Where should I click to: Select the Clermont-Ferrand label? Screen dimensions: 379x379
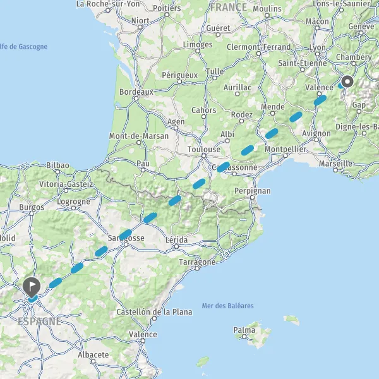click(x=258, y=47)
